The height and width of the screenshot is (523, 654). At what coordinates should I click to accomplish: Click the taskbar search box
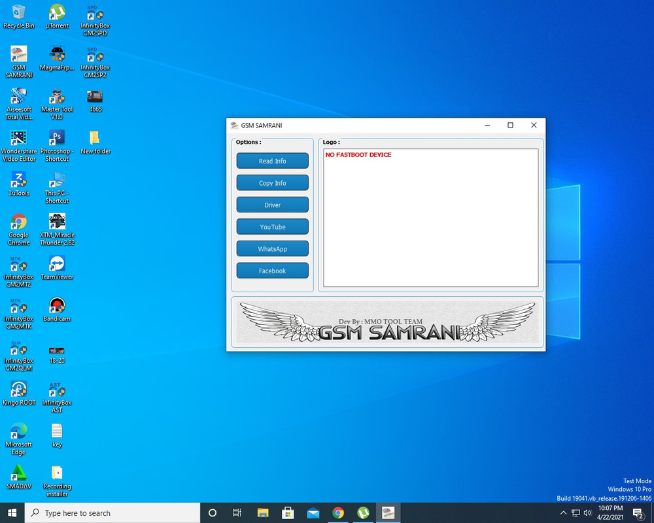pos(112,513)
